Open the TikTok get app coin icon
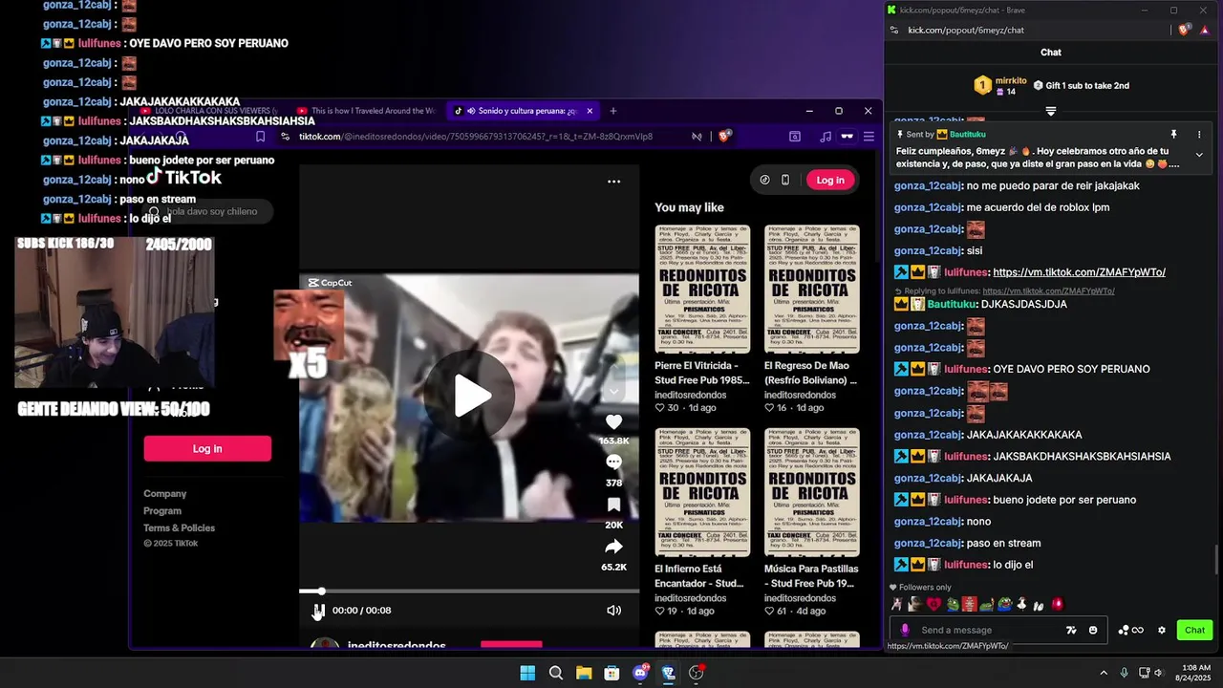This screenshot has width=1223, height=688. (x=764, y=180)
